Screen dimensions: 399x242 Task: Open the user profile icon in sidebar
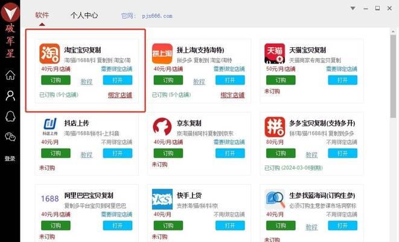(10, 96)
